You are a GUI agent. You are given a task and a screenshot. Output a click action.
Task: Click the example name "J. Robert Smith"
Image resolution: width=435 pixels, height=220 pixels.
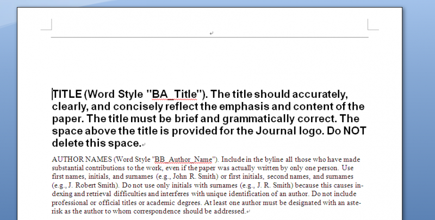(x=91, y=185)
